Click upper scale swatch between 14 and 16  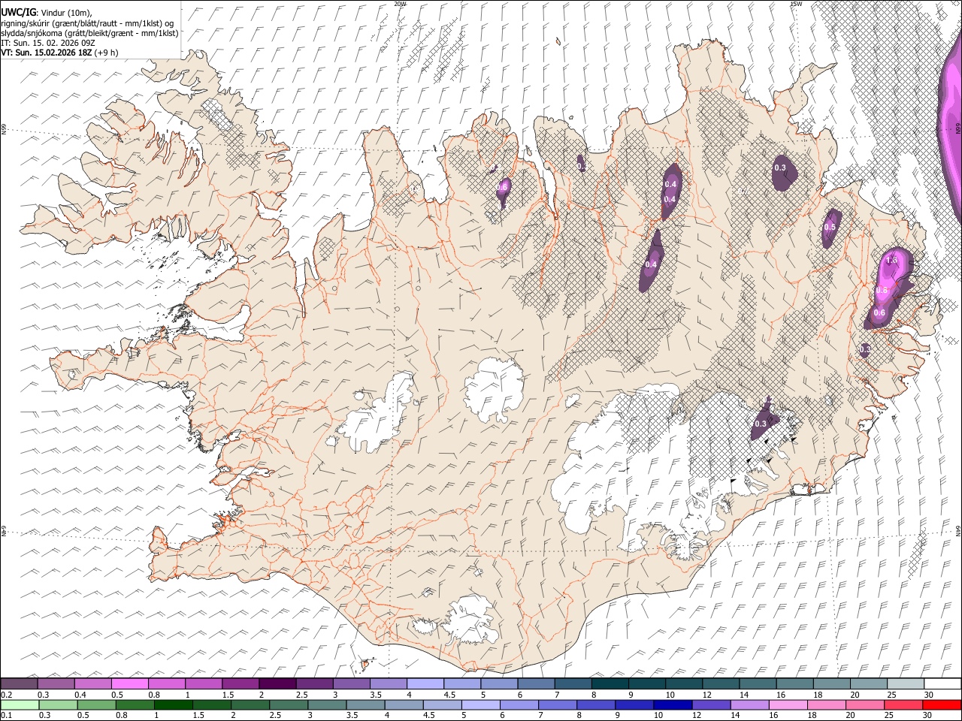[758, 683]
